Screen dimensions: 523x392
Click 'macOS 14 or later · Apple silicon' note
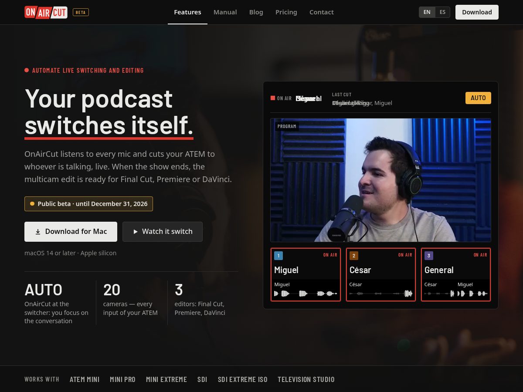pos(70,253)
